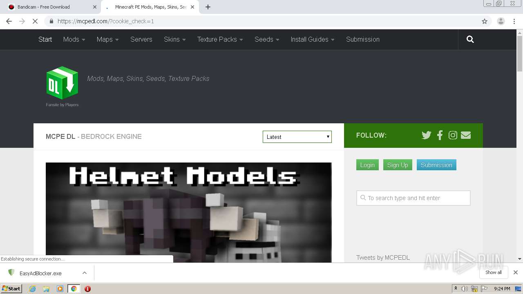Click the forward navigation arrow
This screenshot has height=294, width=523.
click(22, 21)
